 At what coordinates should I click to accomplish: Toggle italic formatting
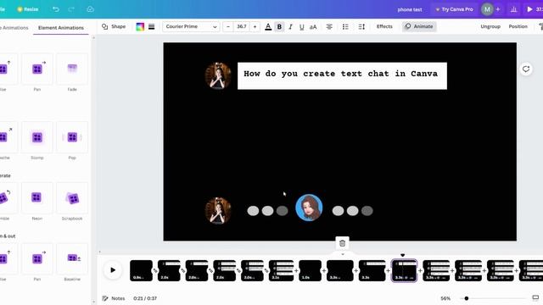290,27
